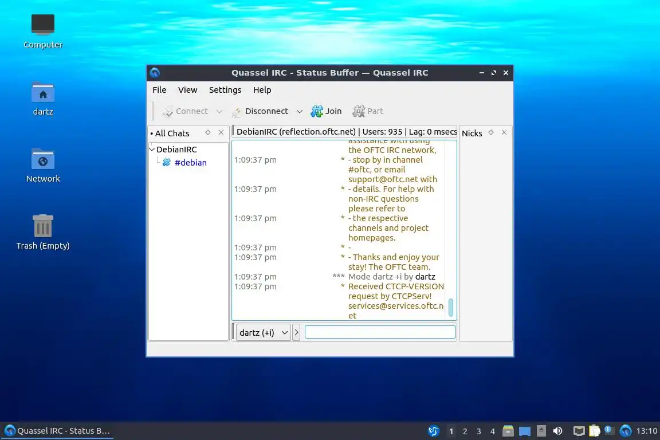Switch to workspace 4

coord(493,431)
